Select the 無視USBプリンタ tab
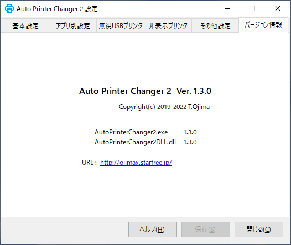 pos(120,25)
